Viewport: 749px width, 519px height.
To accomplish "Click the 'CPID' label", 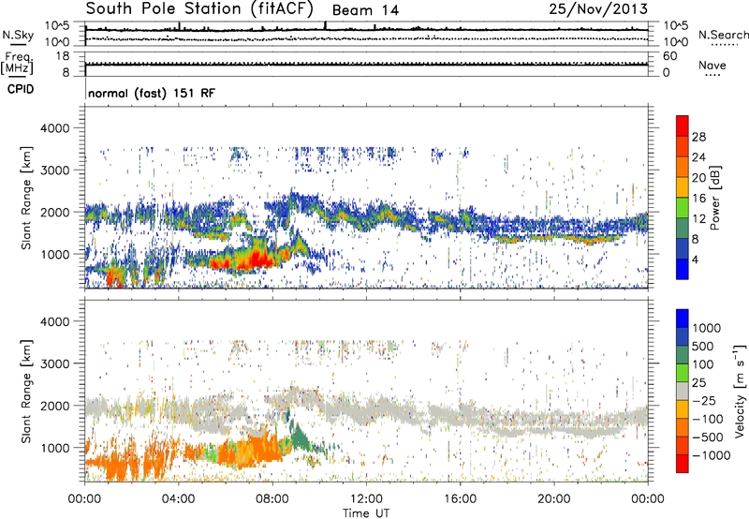I will coord(21,89).
